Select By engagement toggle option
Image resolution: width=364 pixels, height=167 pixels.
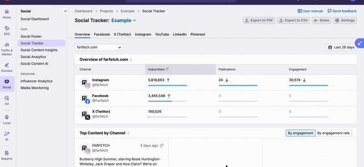[x=300, y=133]
